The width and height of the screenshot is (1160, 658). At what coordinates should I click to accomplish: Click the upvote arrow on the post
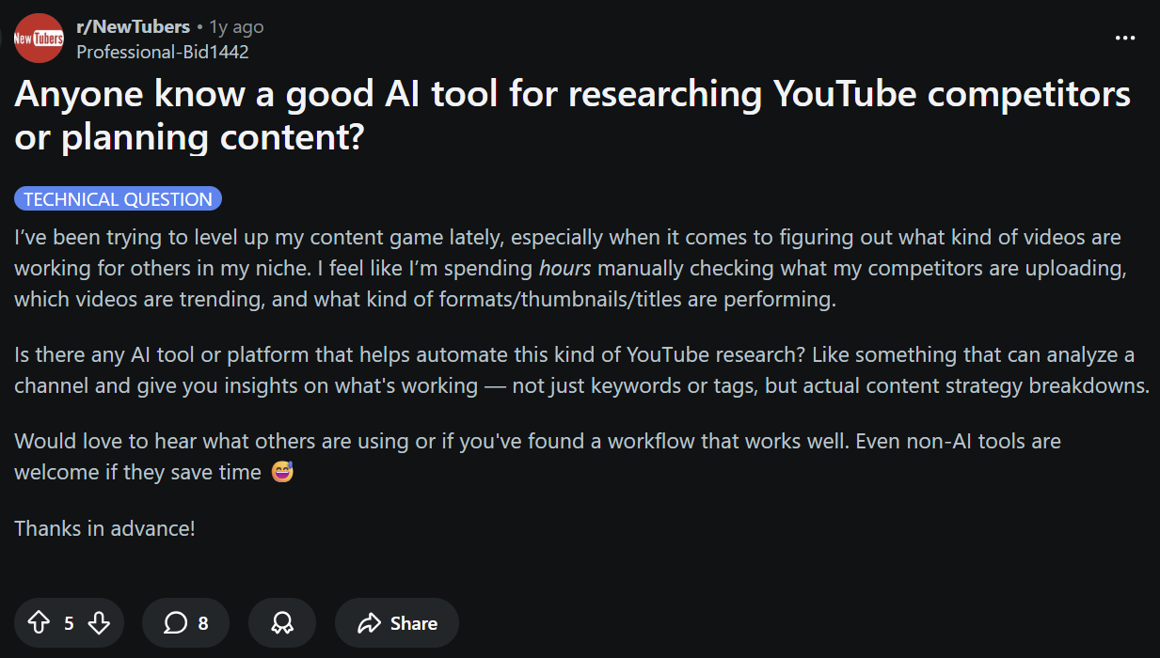[38, 622]
